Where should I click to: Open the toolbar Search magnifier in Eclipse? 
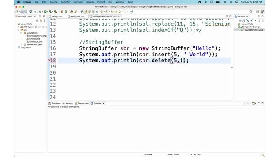[251, 12]
